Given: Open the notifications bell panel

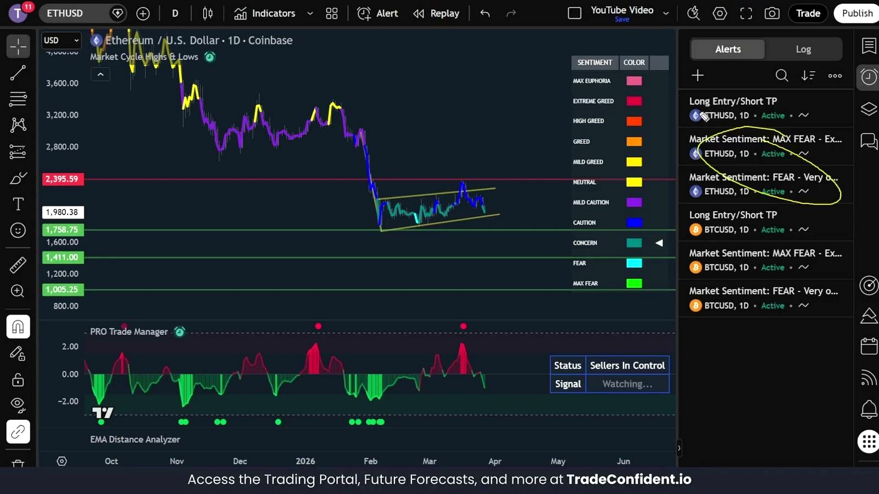Looking at the screenshot, I should [x=869, y=409].
